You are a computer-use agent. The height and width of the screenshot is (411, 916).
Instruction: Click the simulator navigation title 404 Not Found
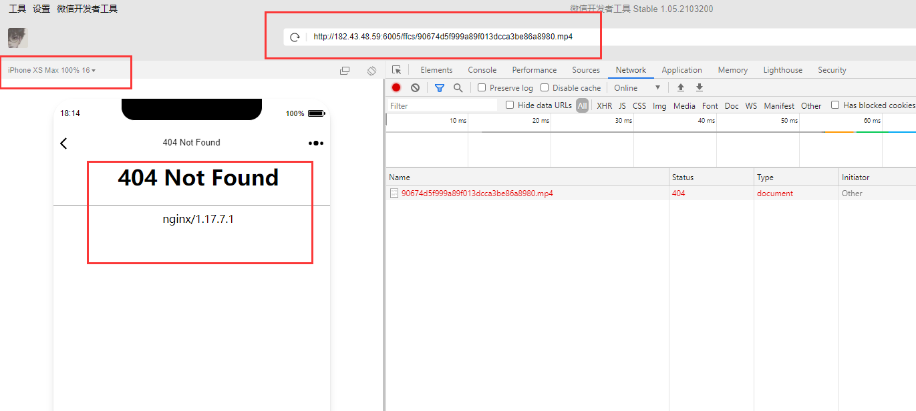pyautogui.click(x=191, y=142)
